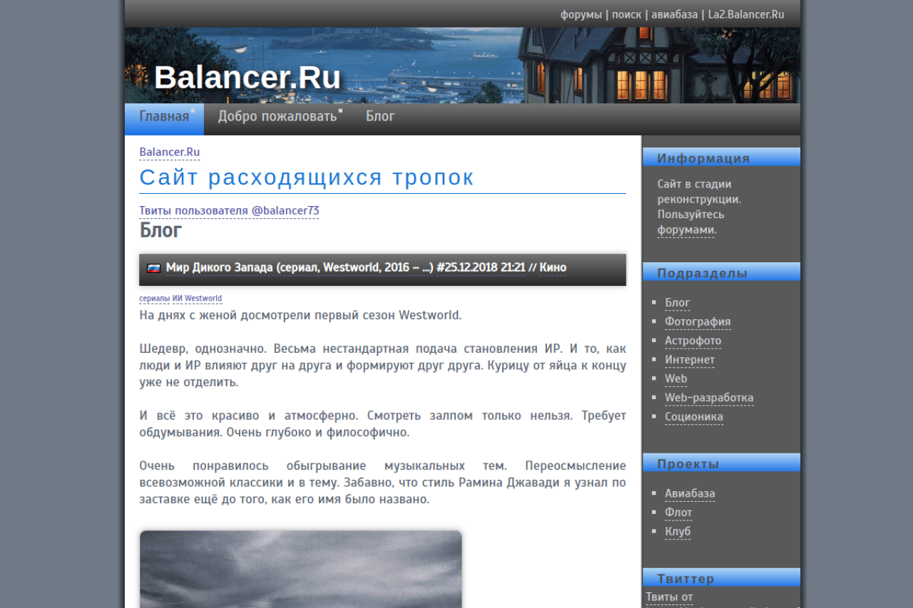Open La2.Balancer.Ru header link

(x=745, y=14)
